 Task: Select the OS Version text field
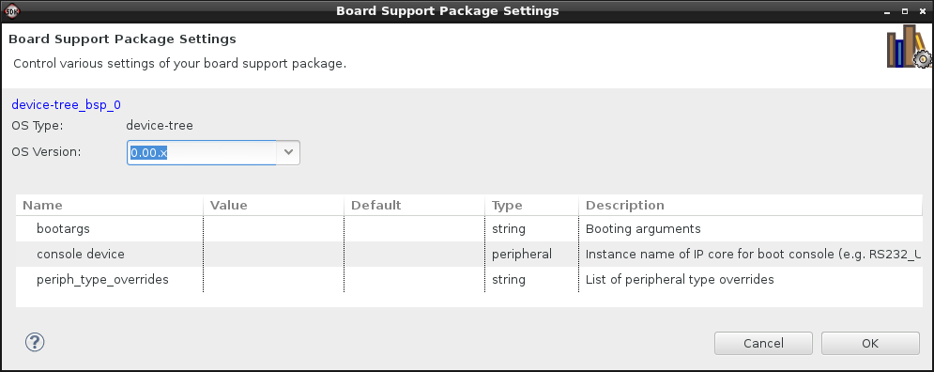tap(202, 152)
